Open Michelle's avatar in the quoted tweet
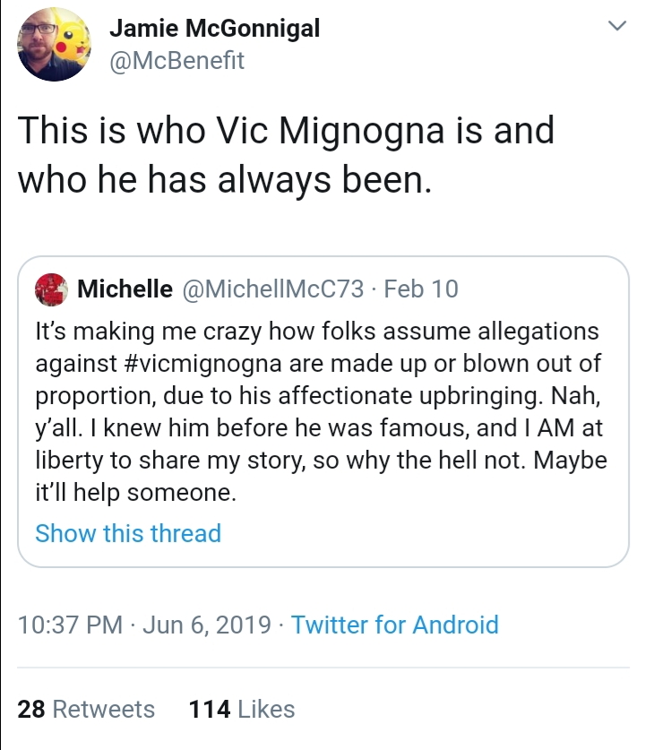The image size is (645, 750). pos(51,289)
